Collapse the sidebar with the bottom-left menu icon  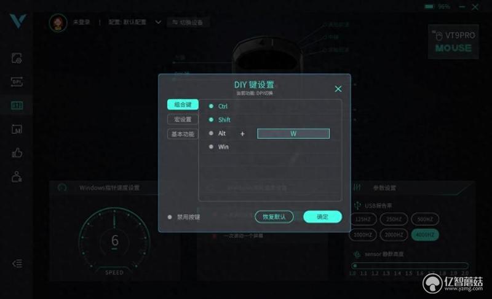pos(17,263)
